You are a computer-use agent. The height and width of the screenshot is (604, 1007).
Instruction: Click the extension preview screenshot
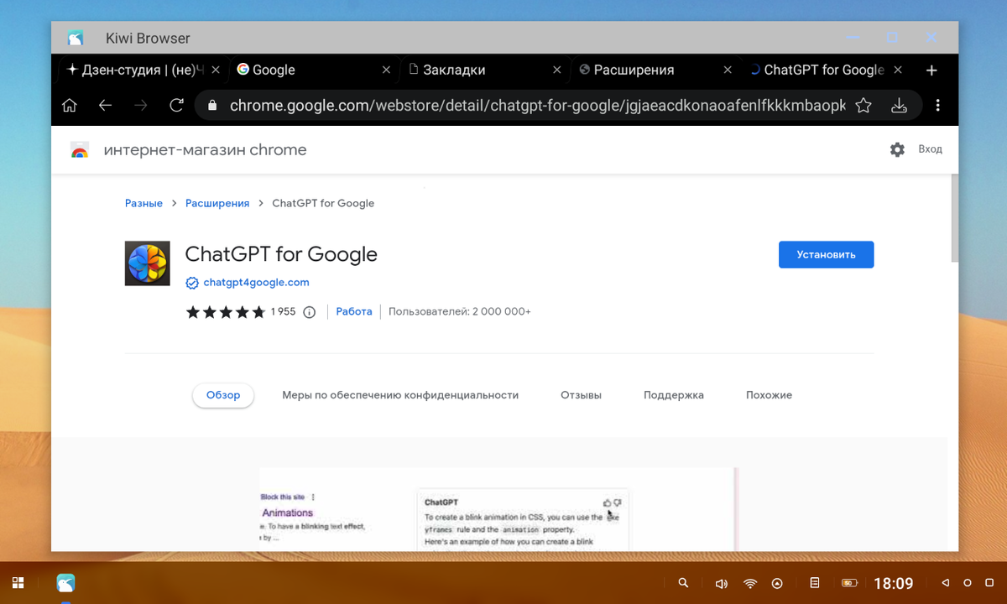[498, 509]
